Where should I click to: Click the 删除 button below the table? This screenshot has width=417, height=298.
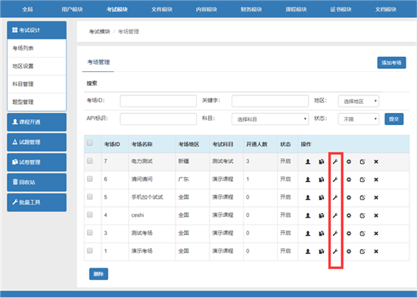pyautogui.click(x=98, y=274)
